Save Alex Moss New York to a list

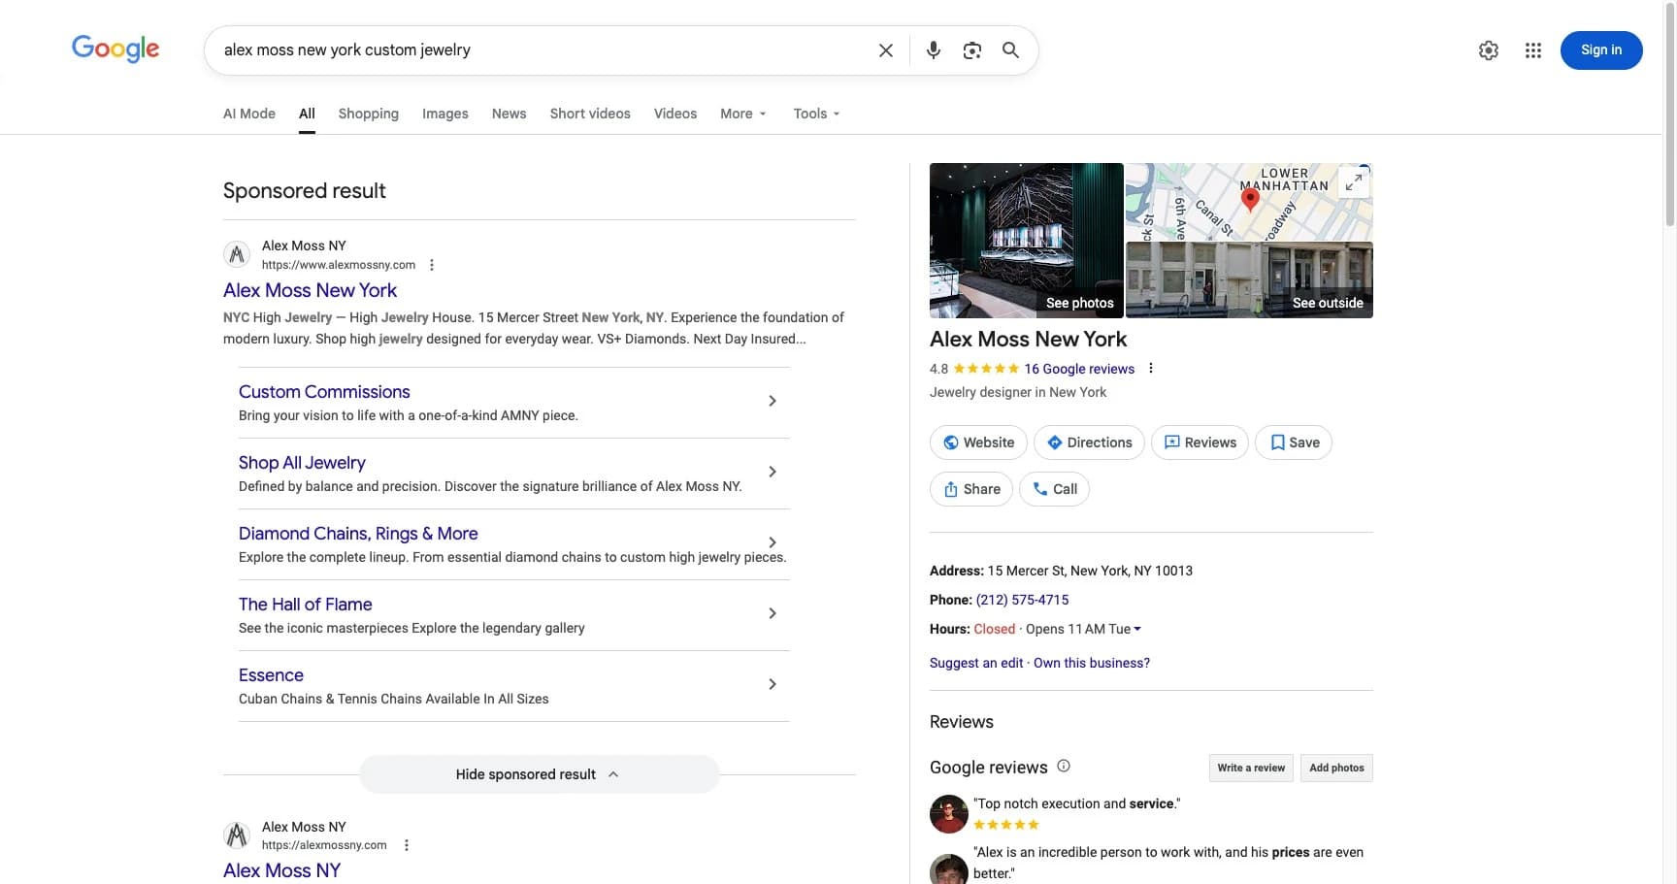pos(1294,442)
